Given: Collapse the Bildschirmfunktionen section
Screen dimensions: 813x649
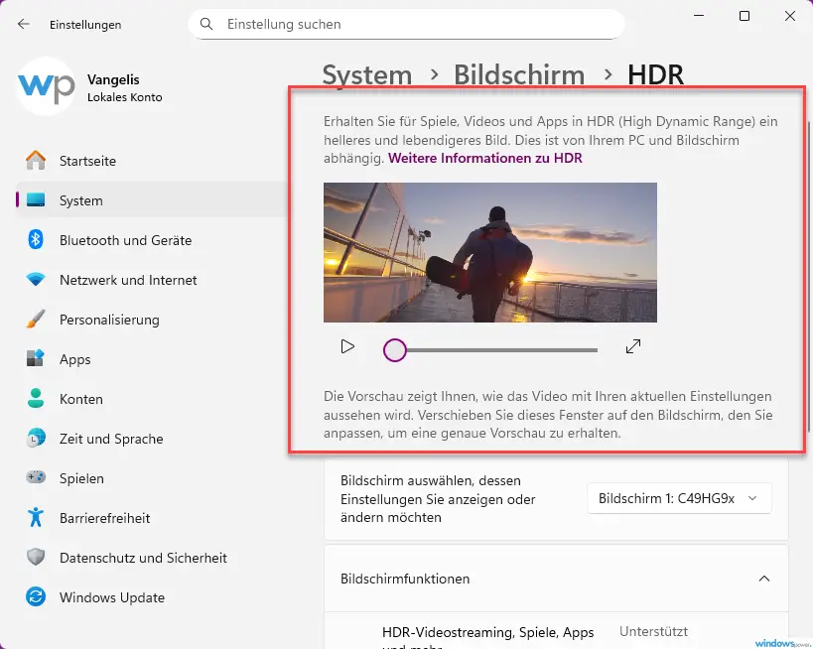Looking at the screenshot, I should 763,579.
